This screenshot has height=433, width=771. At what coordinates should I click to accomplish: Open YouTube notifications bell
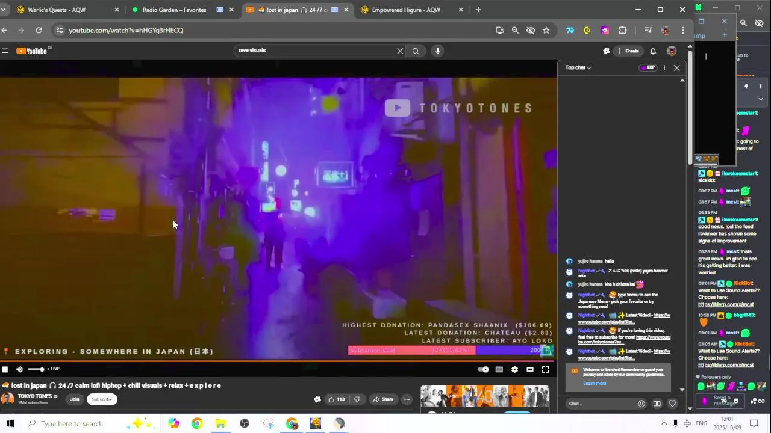pos(653,51)
